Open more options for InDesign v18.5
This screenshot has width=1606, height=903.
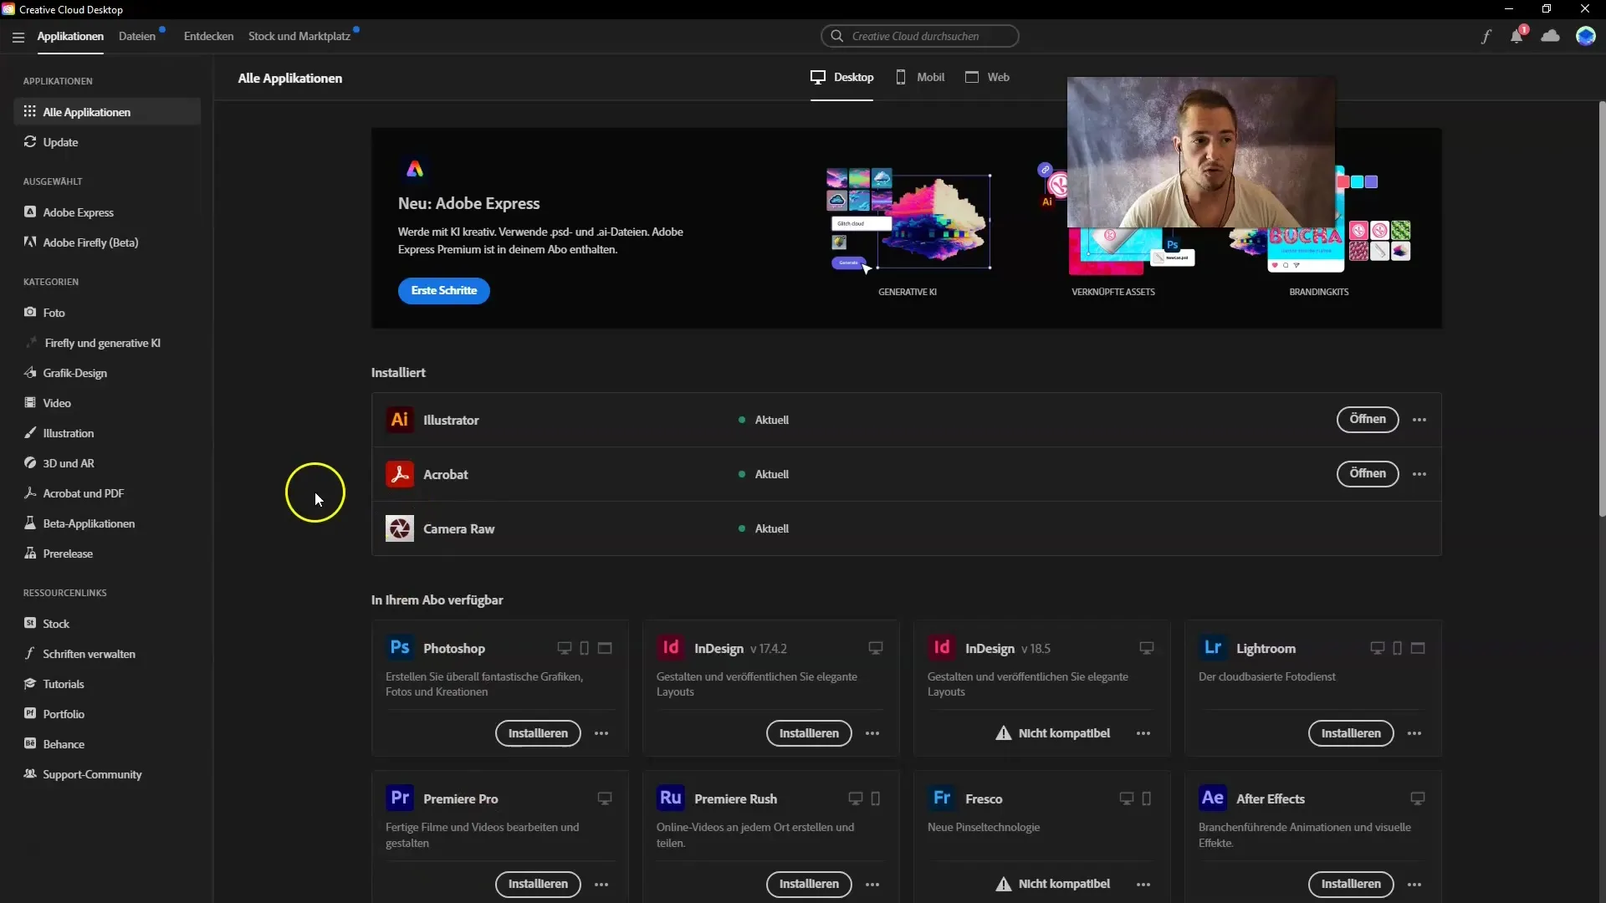pyautogui.click(x=1143, y=733)
